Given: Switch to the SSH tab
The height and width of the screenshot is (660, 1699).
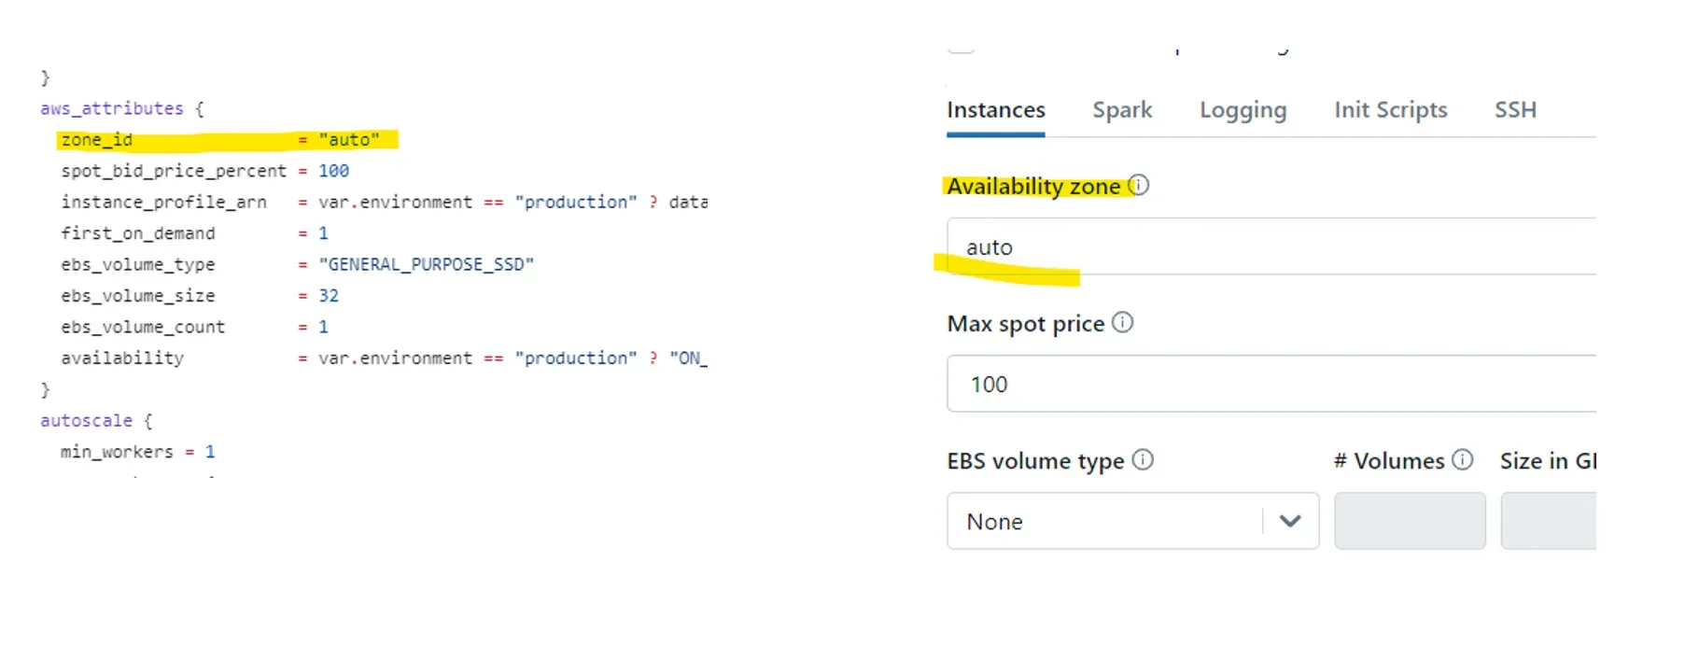Looking at the screenshot, I should tap(1515, 110).
